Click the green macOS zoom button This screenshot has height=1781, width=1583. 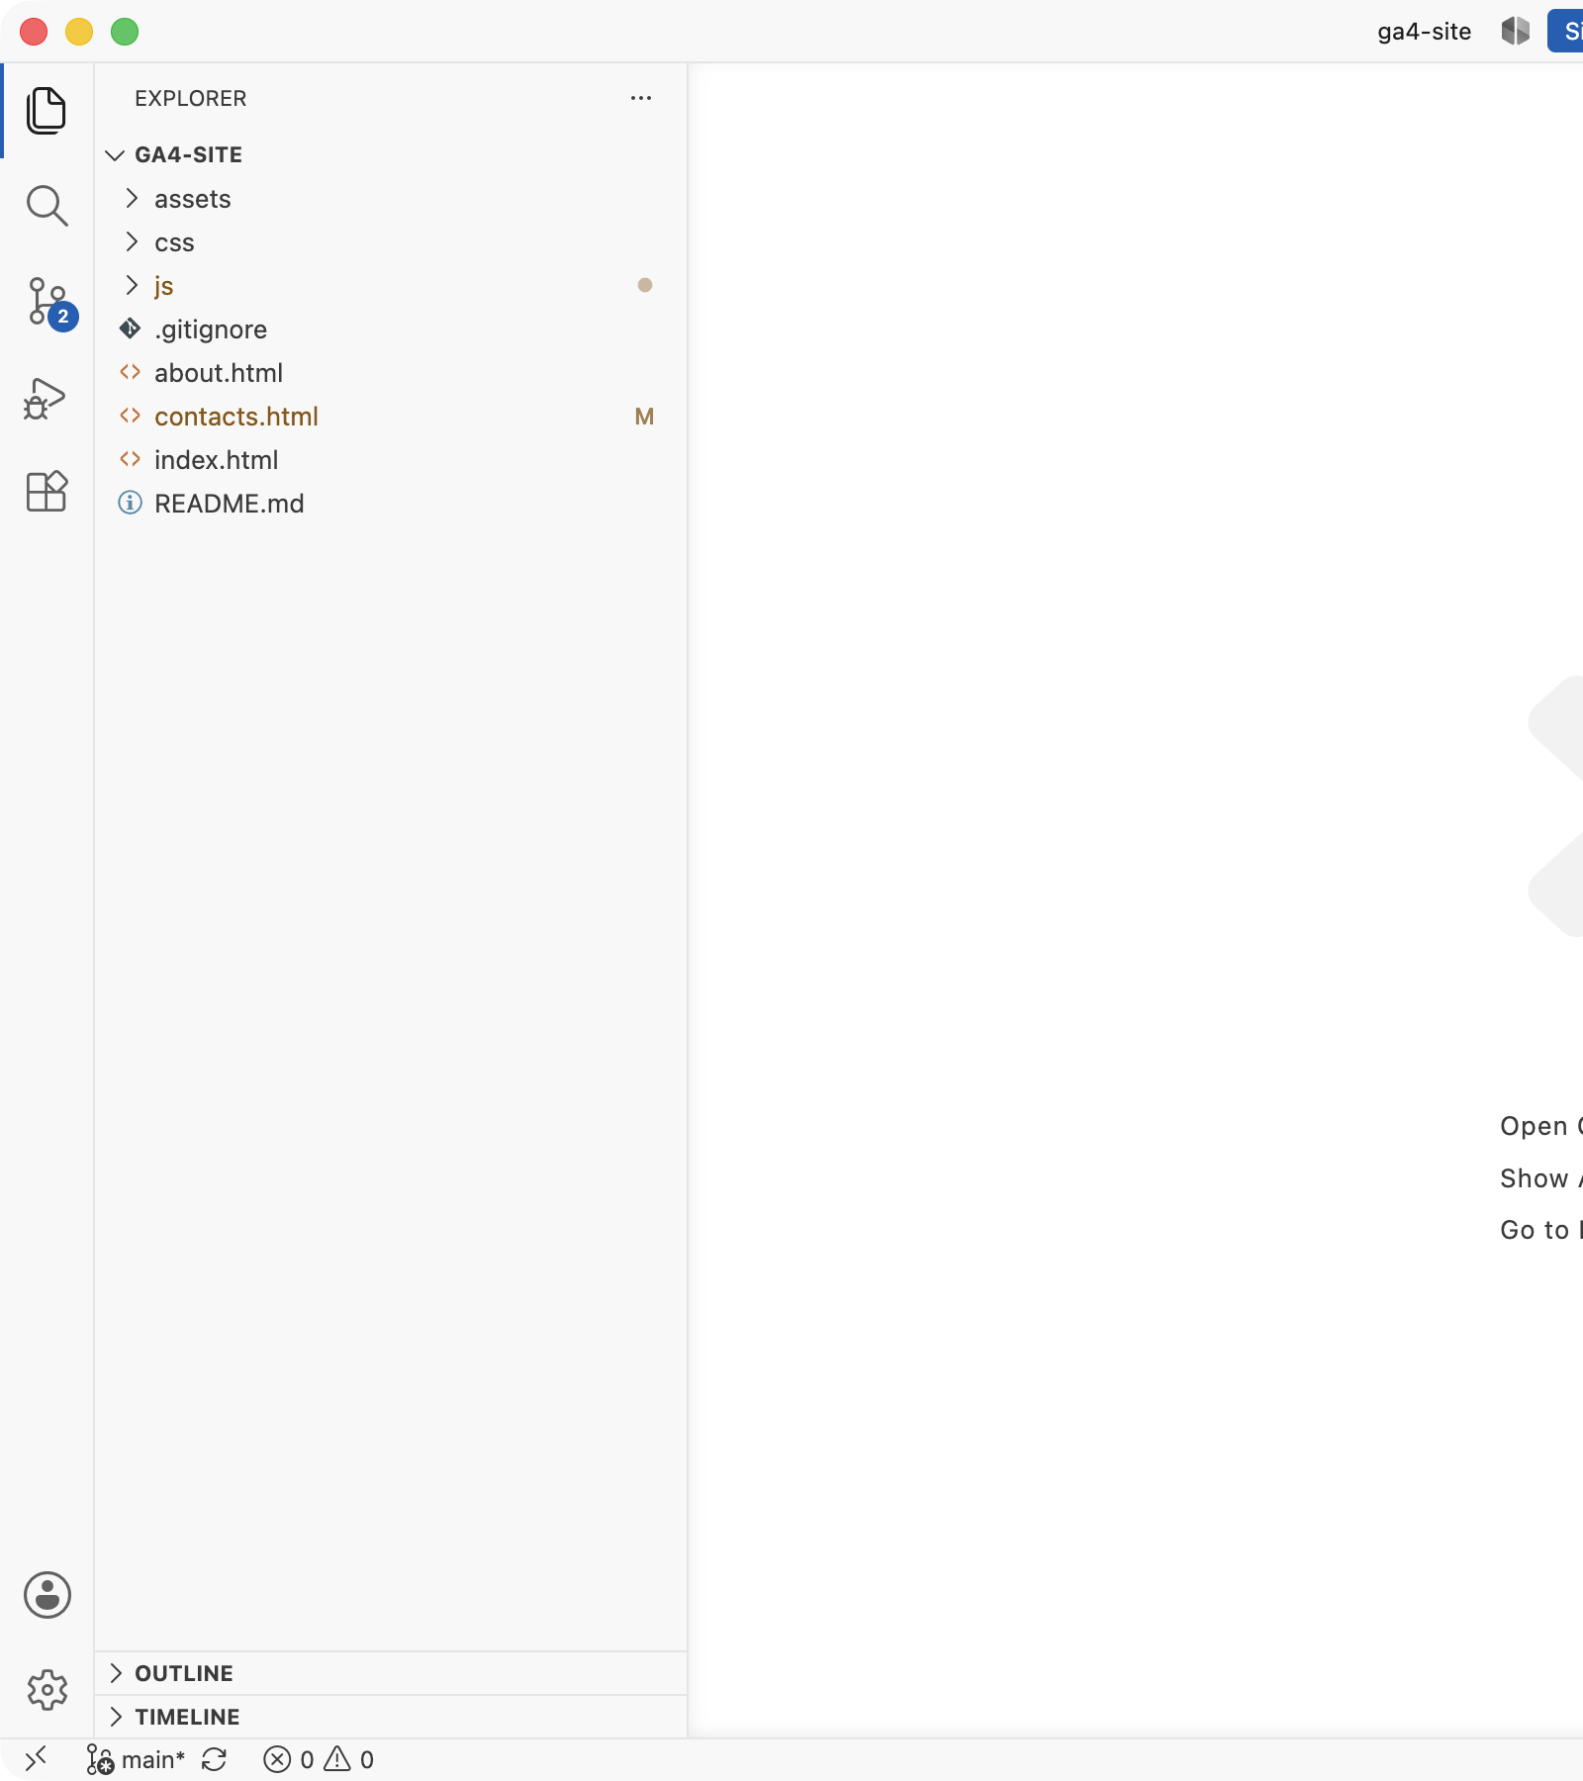(125, 32)
